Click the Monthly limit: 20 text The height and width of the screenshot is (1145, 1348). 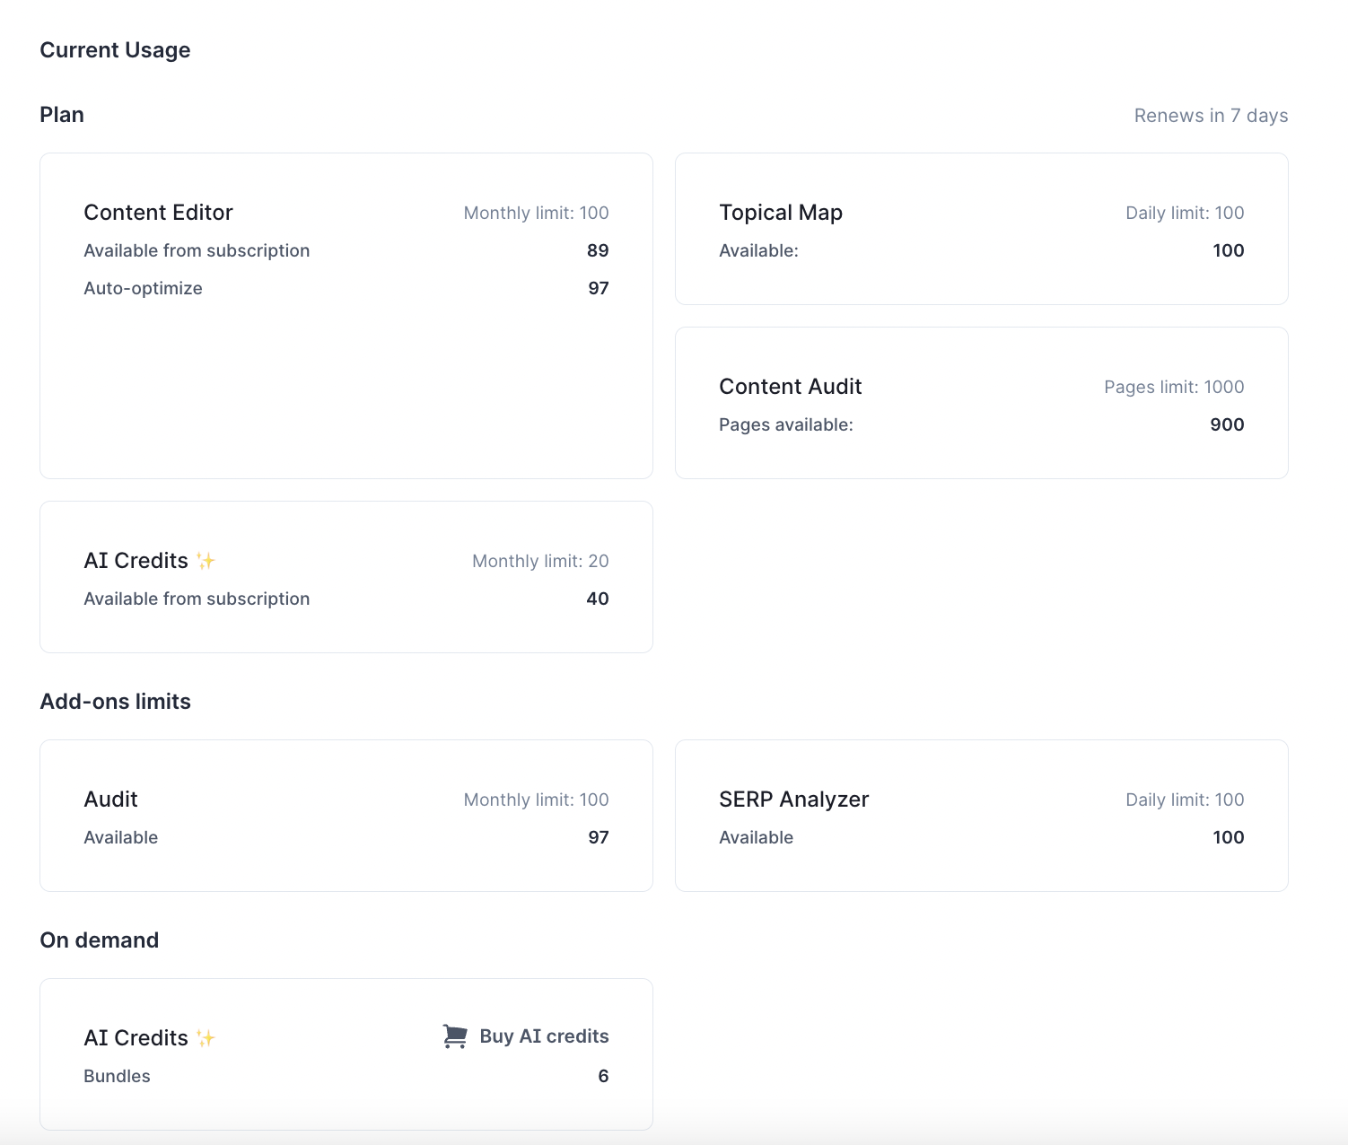(x=540, y=561)
